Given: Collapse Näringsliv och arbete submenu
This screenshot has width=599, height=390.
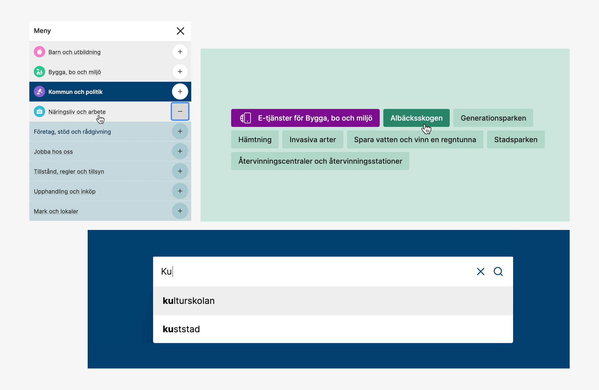Looking at the screenshot, I should coord(180,111).
